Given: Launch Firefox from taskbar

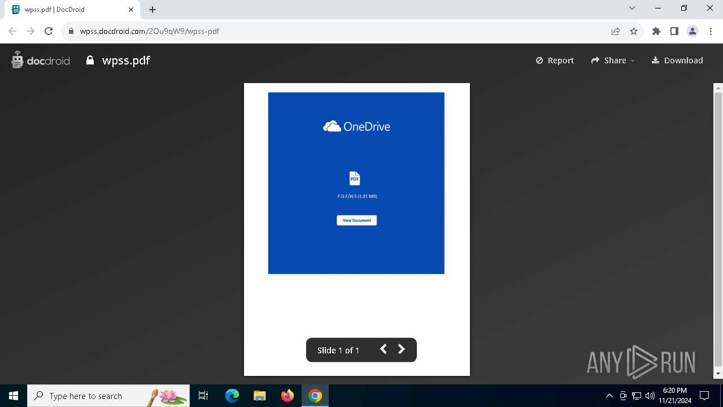Looking at the screenshot, I should [x=288, y=396].
